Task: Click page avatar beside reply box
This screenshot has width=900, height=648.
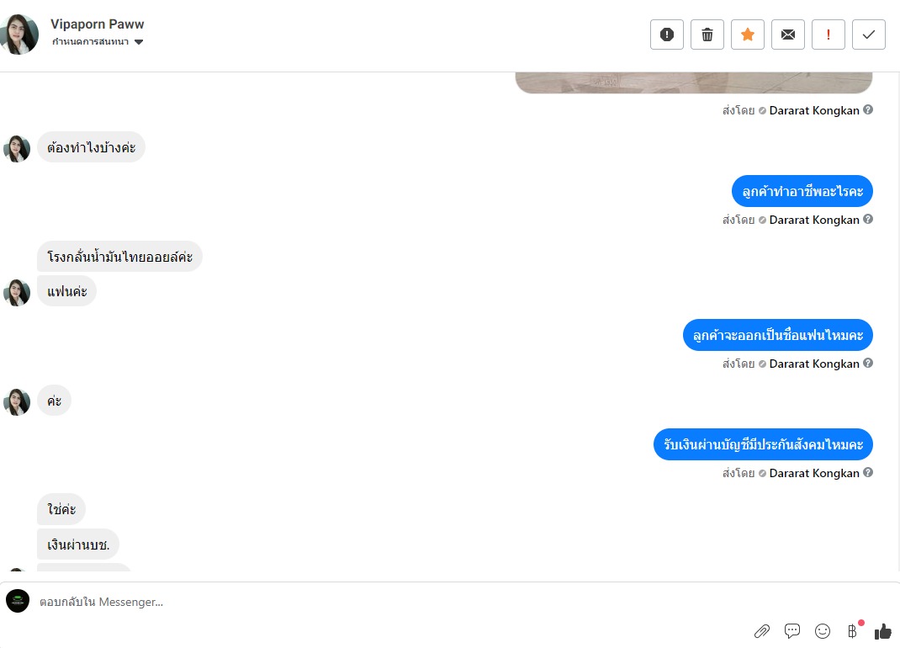Action: [x=18, y=601]
